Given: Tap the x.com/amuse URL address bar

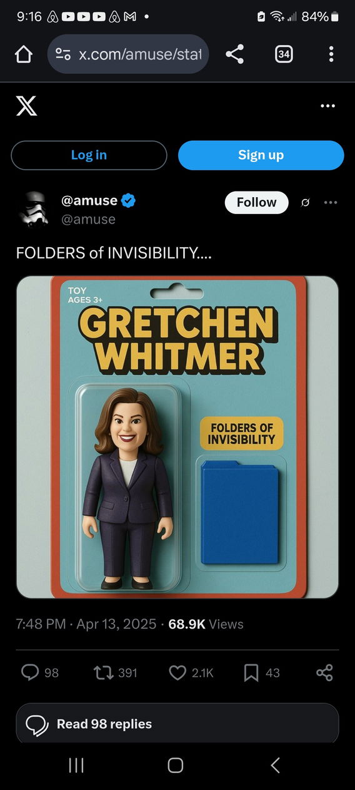Looking at the screenshot, I should coord(128,54).
